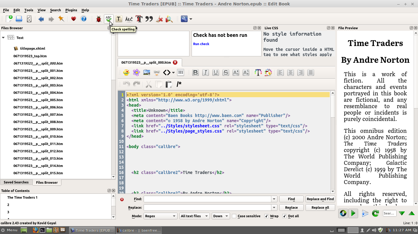
Task: Click the Check spelling toolbar icon
Action: pos(108,19)
